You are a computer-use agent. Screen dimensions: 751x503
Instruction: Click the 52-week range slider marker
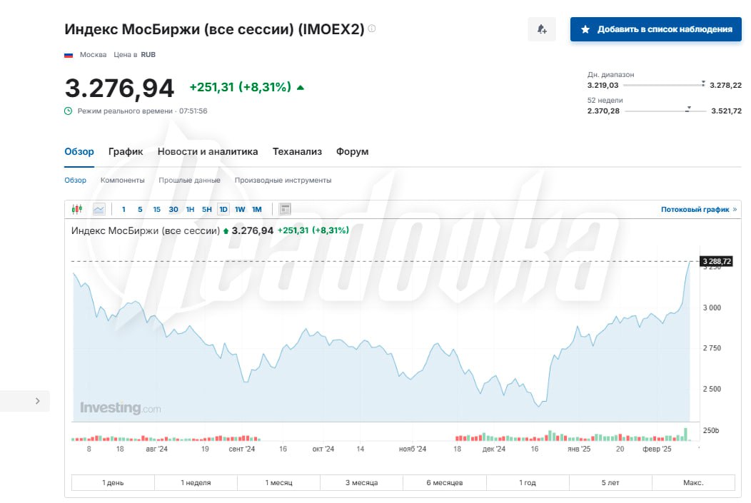pyautogui.click(x=688, y=110)
